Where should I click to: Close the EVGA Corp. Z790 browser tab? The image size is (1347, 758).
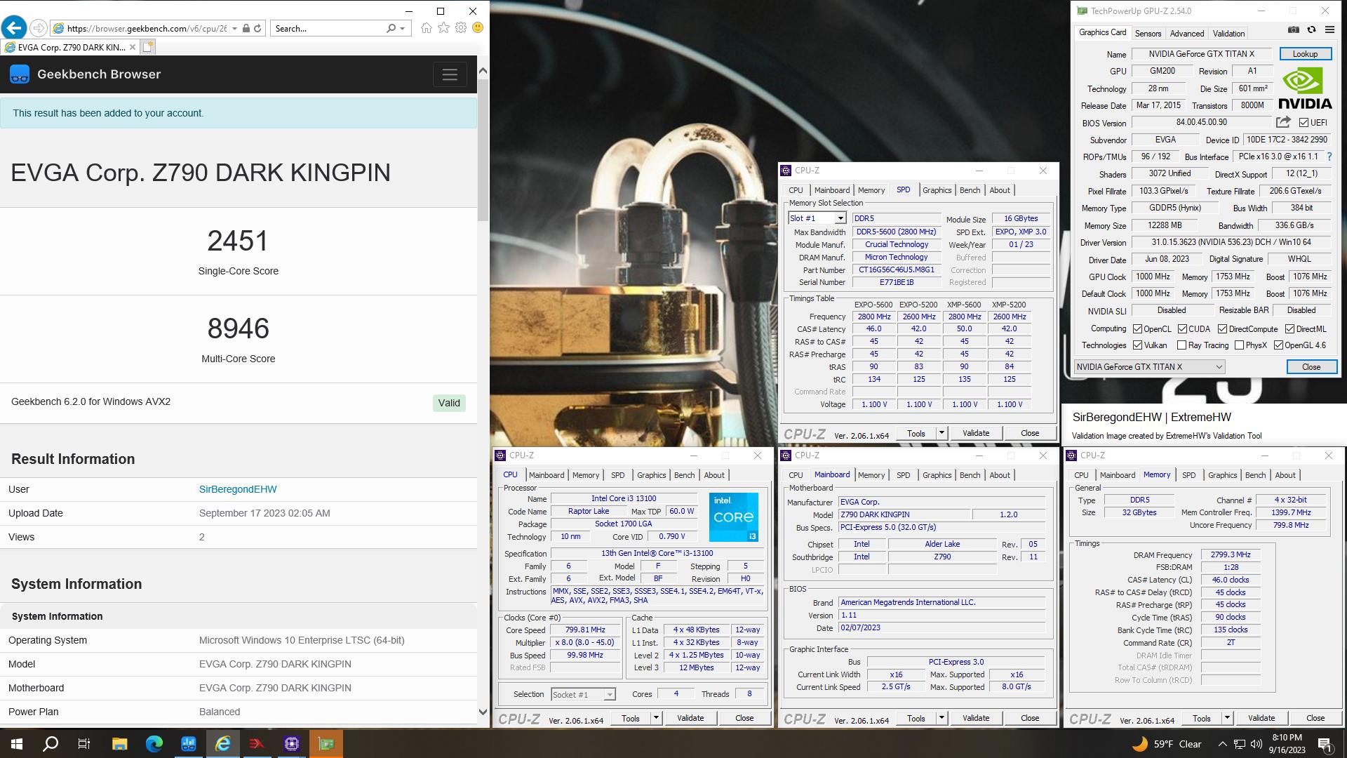(x=132, y=47)
